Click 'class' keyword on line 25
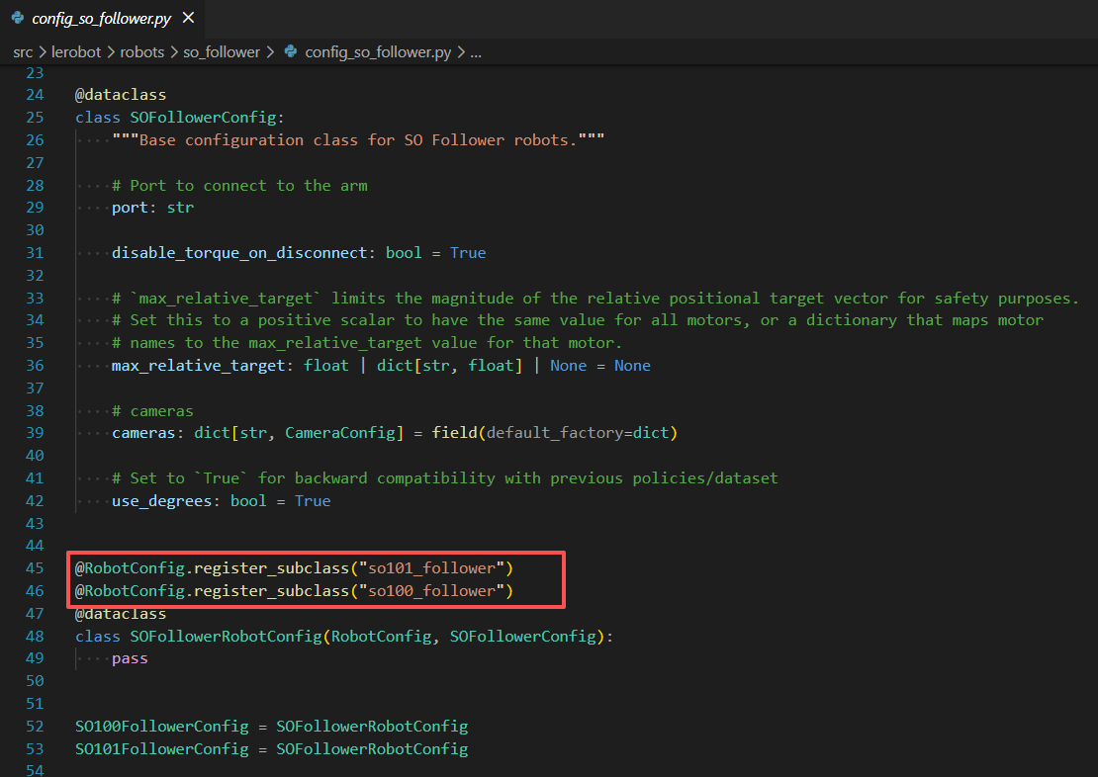 point(97,118)
